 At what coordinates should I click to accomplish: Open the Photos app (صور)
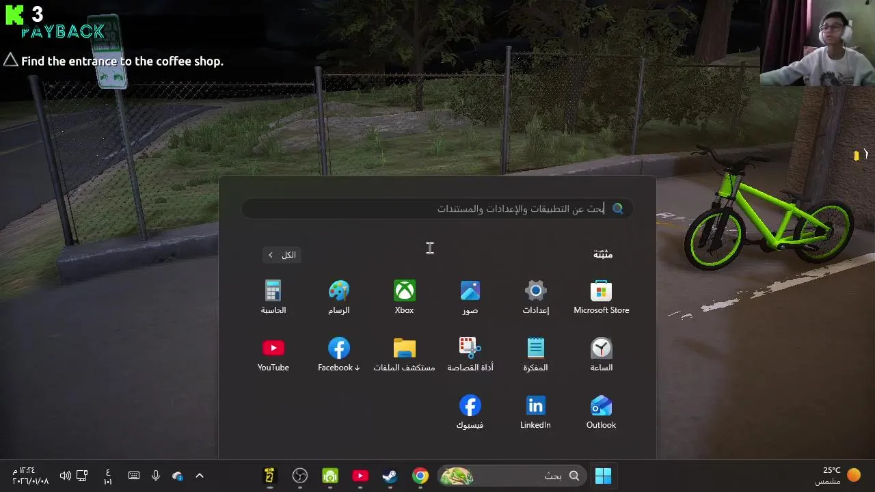pos(470,297)
